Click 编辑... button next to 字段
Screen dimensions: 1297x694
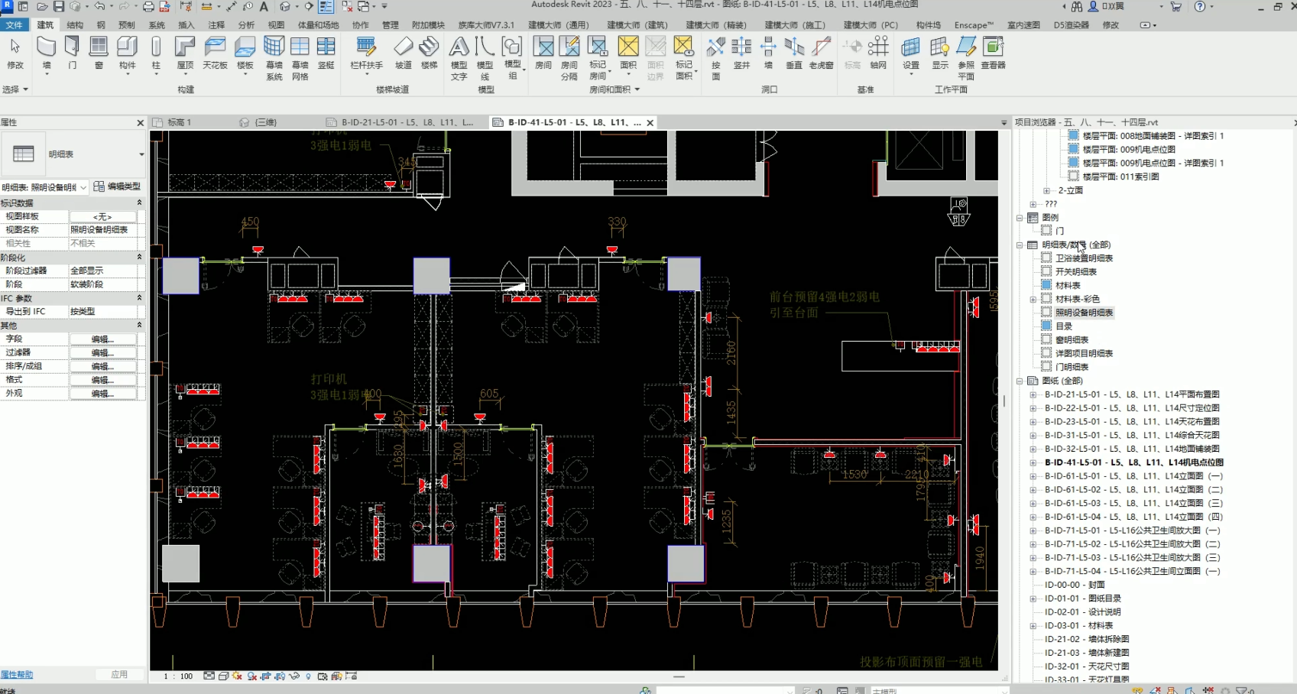click(x=102, y=339)
